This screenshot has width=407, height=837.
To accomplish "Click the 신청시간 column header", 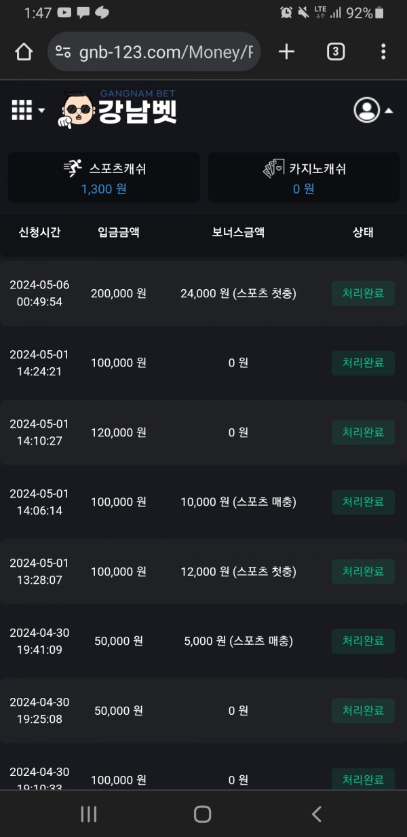I will (x=39, y=232).
